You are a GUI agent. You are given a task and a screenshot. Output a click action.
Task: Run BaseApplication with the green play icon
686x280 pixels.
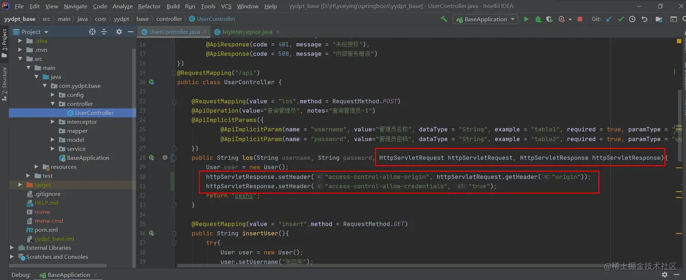pyautogui.click(x=526, y=19)
